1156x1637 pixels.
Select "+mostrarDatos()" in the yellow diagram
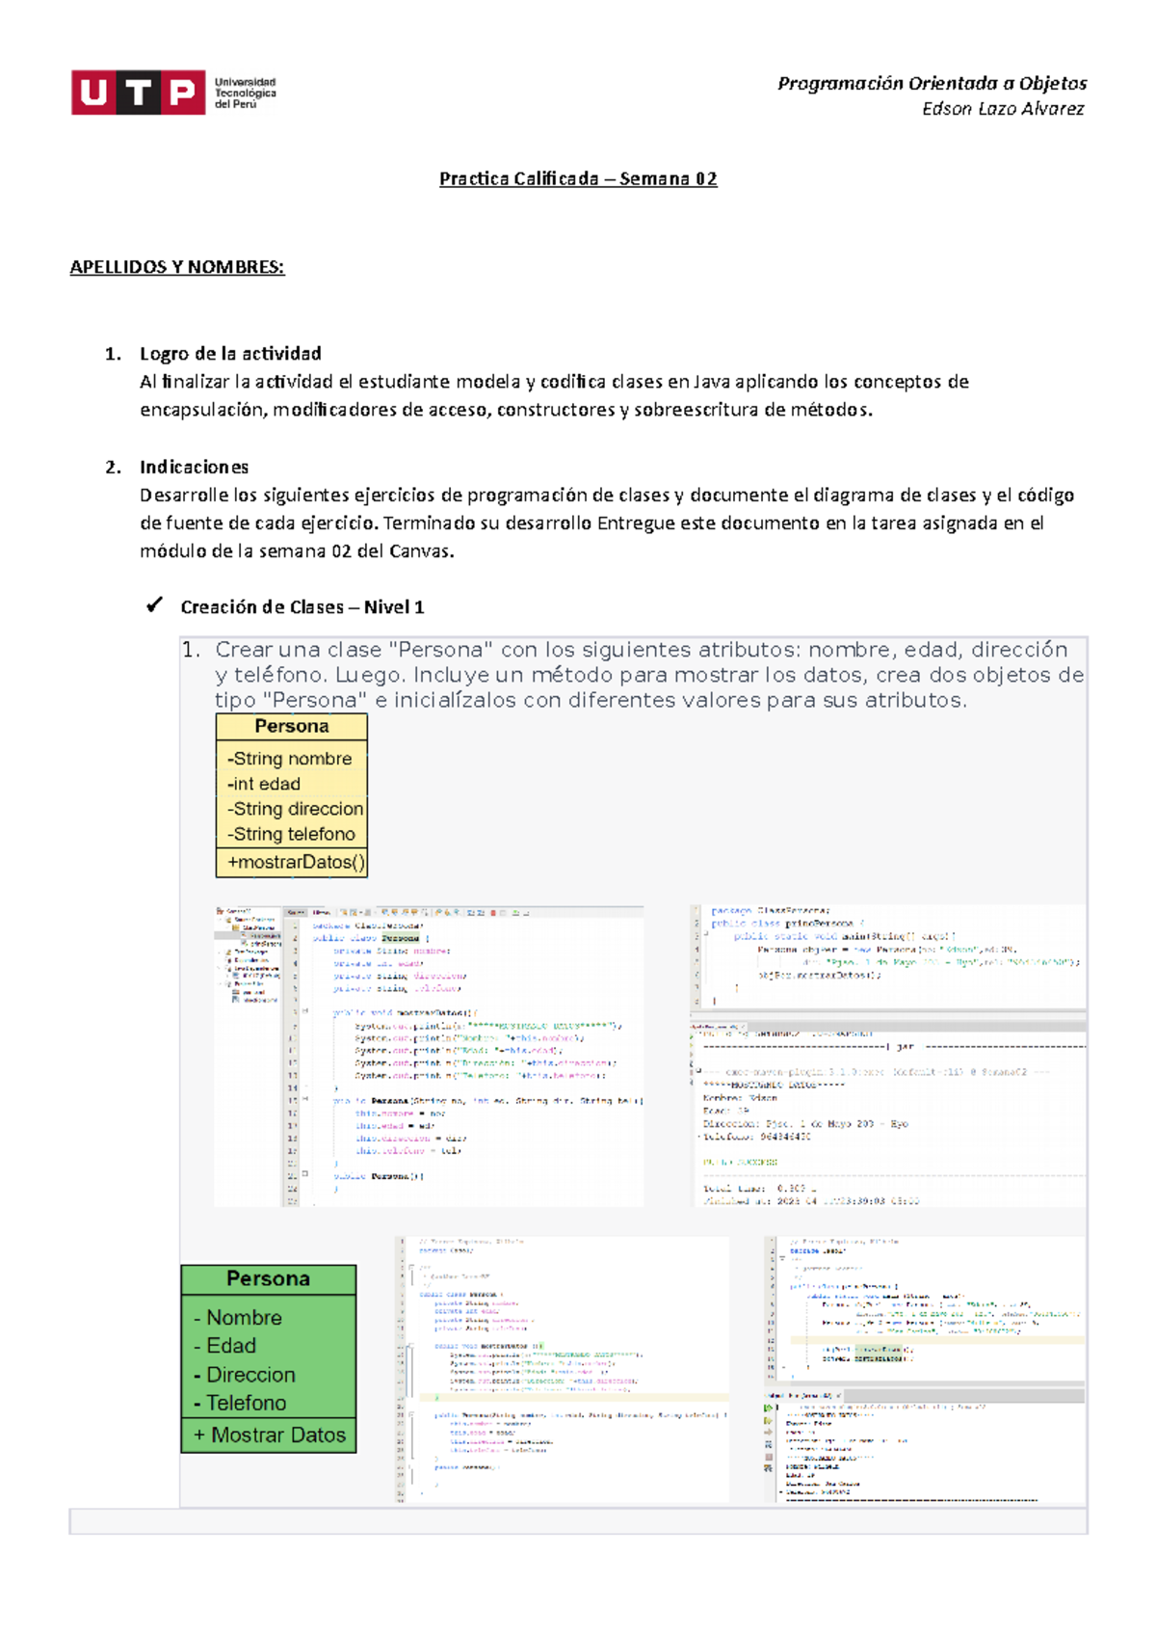[x=297, y=862]
